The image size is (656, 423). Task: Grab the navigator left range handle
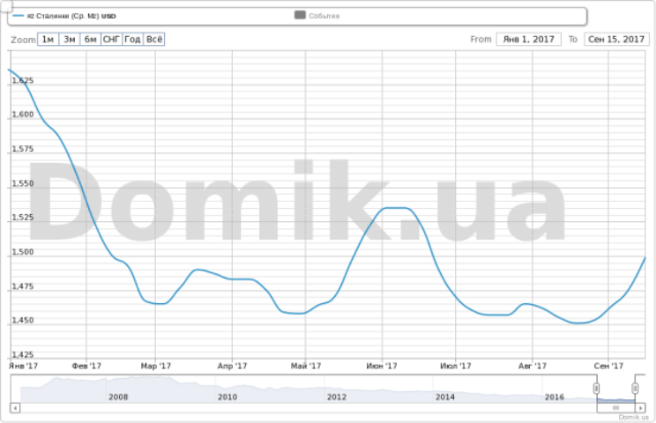[x=596, y=389]
